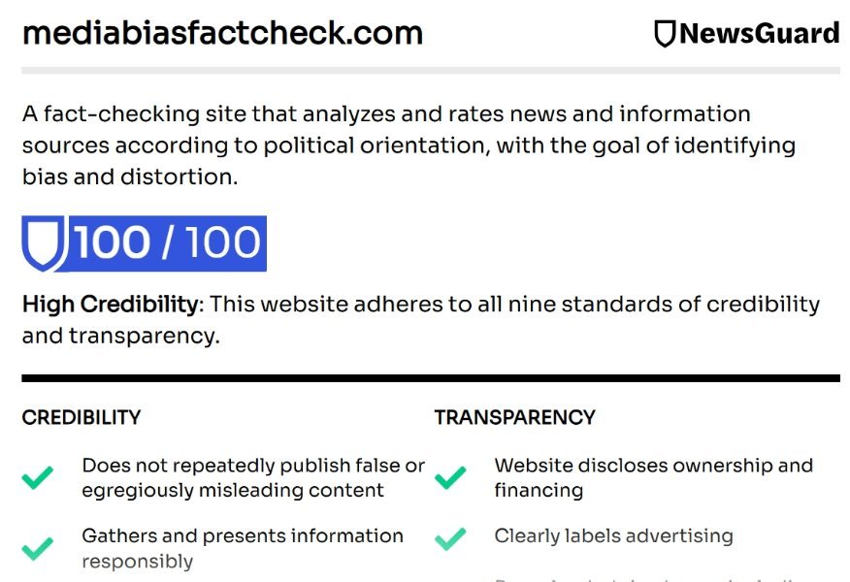Select the High Credibility rating label
The image size is (850, 582).
pyautogui.click(x=110, y=304)
